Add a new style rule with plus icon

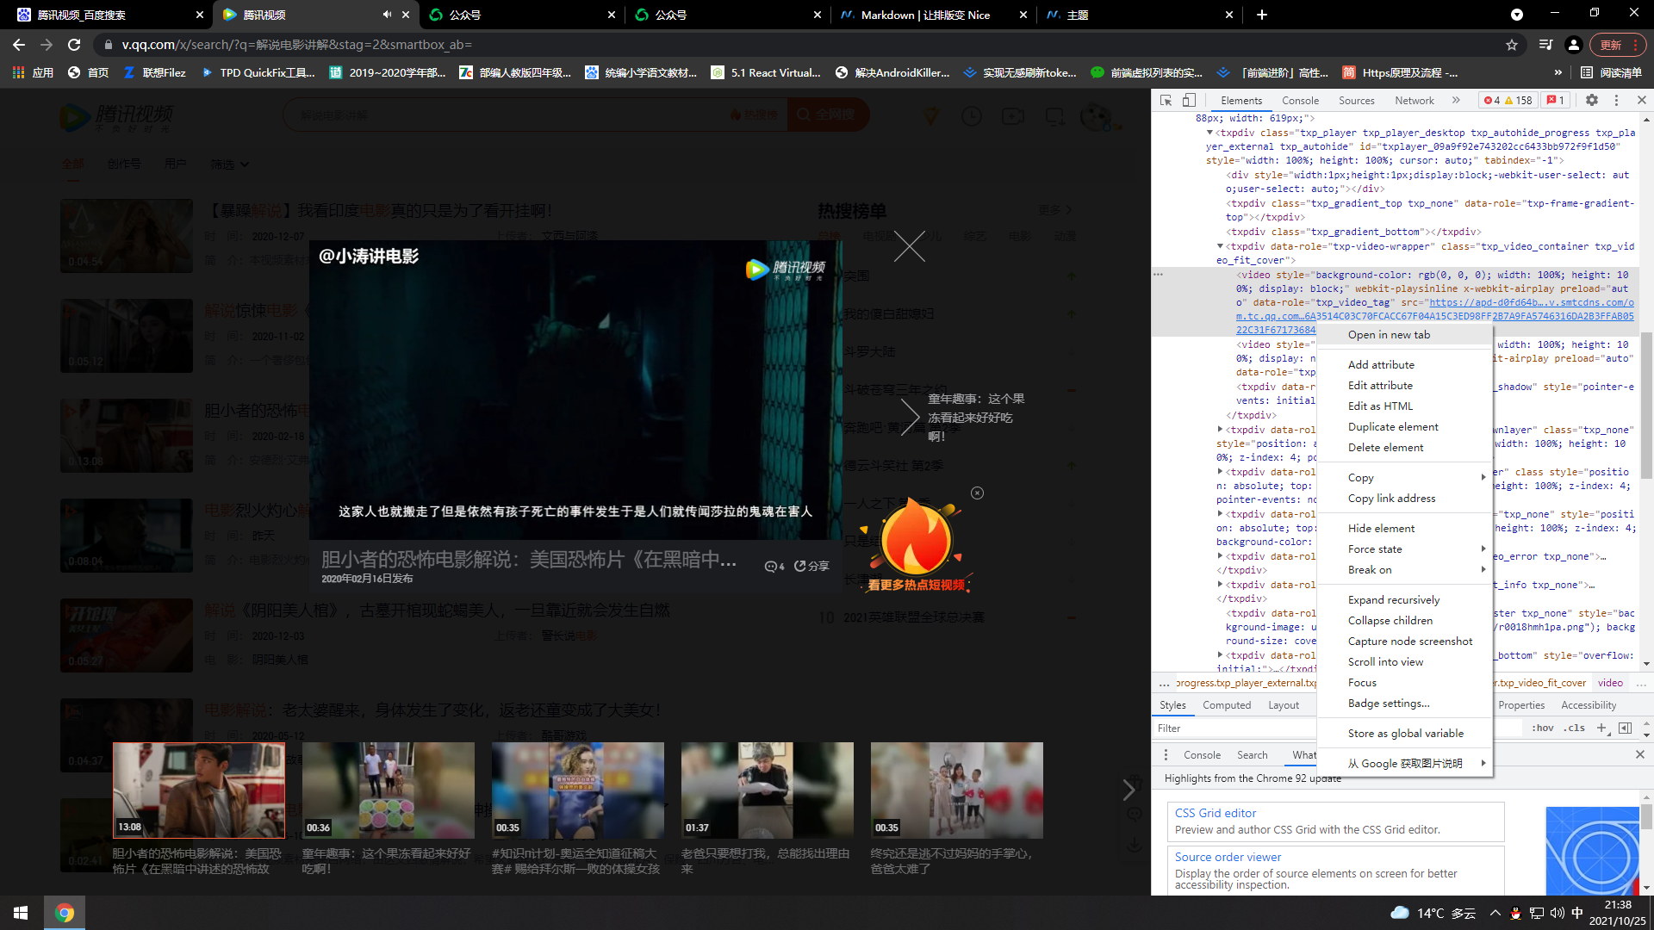click(x=1601, y=728)
